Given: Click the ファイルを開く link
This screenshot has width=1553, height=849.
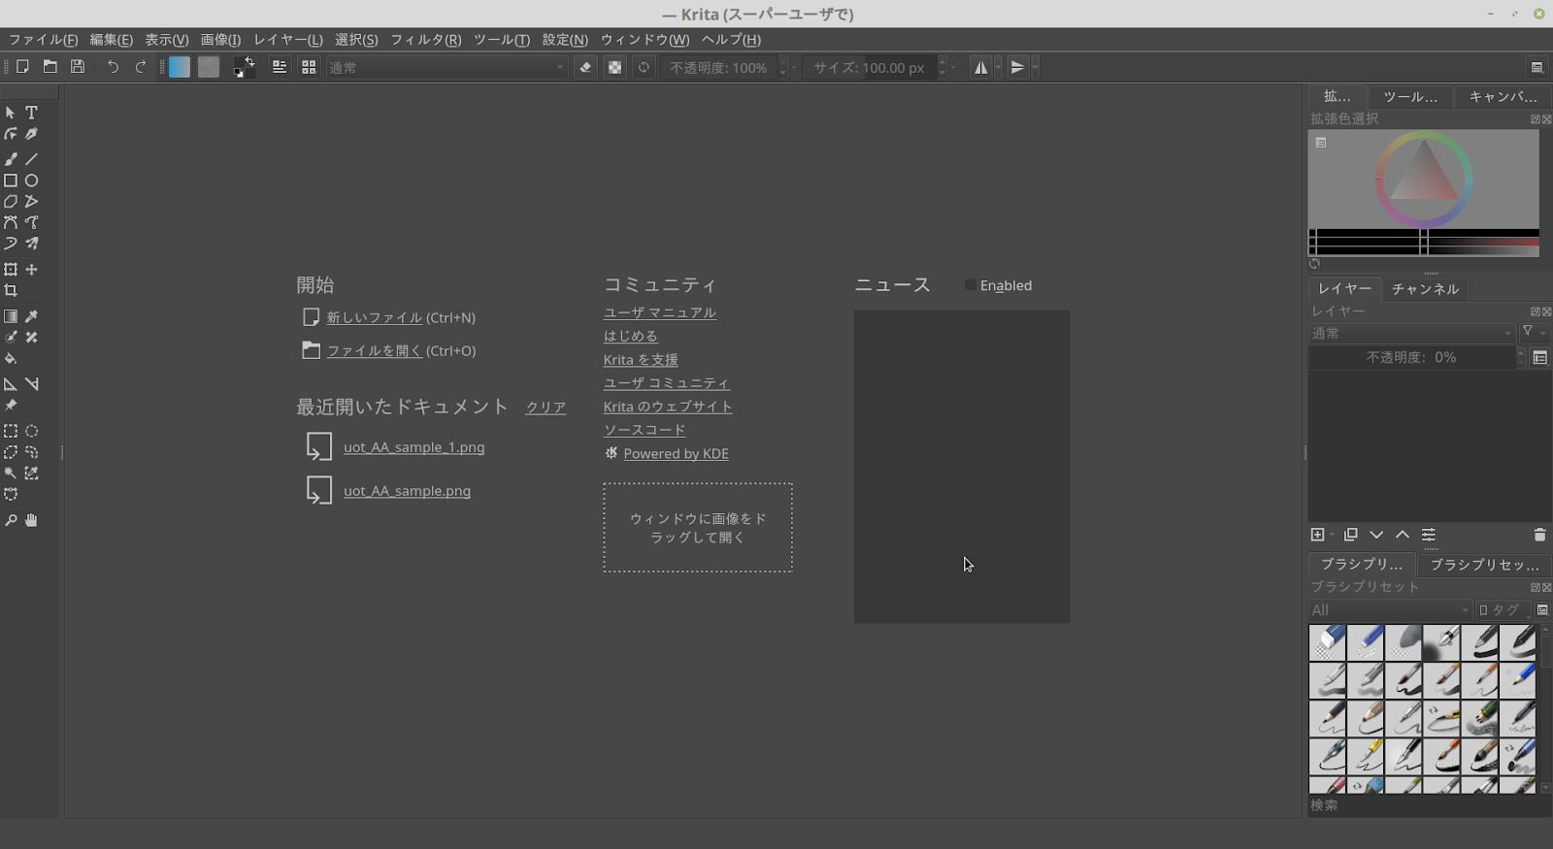Looking at the screenshot, I should 375,350.
